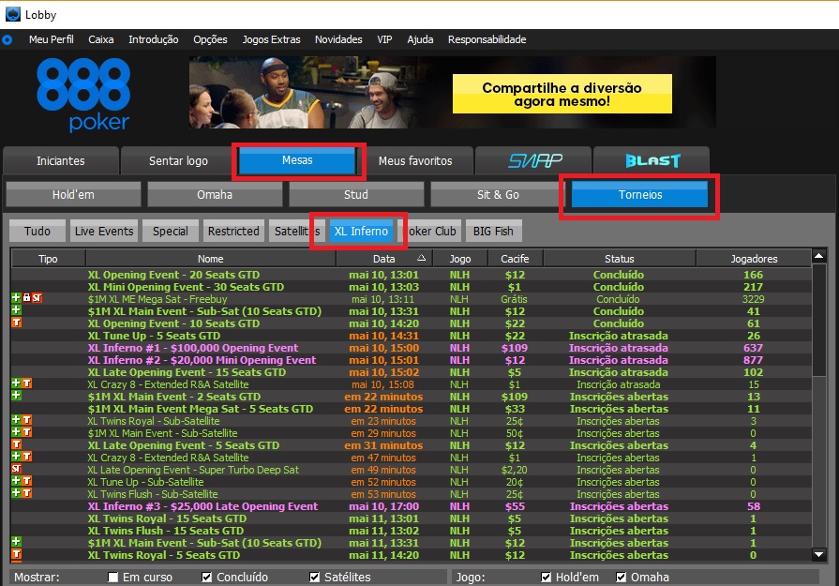The width and height of the screenshot is (839, 586).
Task: Open the Caixa menu
Action: tap(101, 39)
